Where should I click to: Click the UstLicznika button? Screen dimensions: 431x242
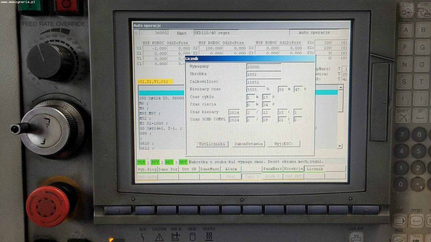[x=212, y=144]
